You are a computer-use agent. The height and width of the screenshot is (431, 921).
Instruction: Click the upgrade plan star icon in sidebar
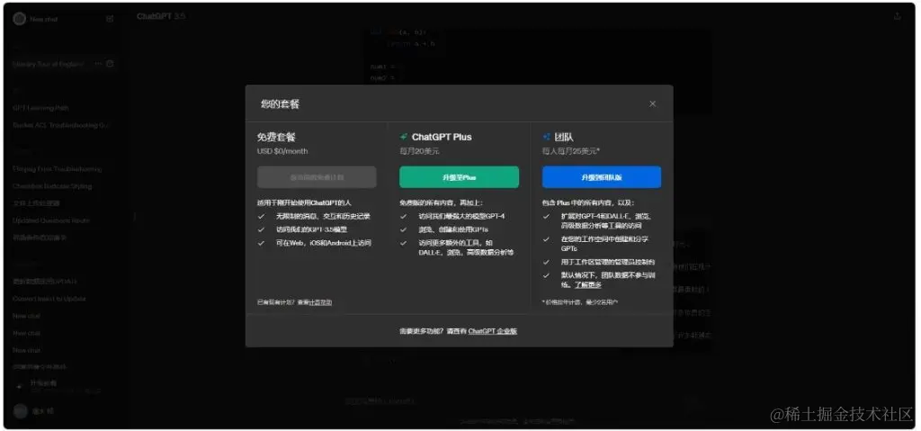(20, 386)
